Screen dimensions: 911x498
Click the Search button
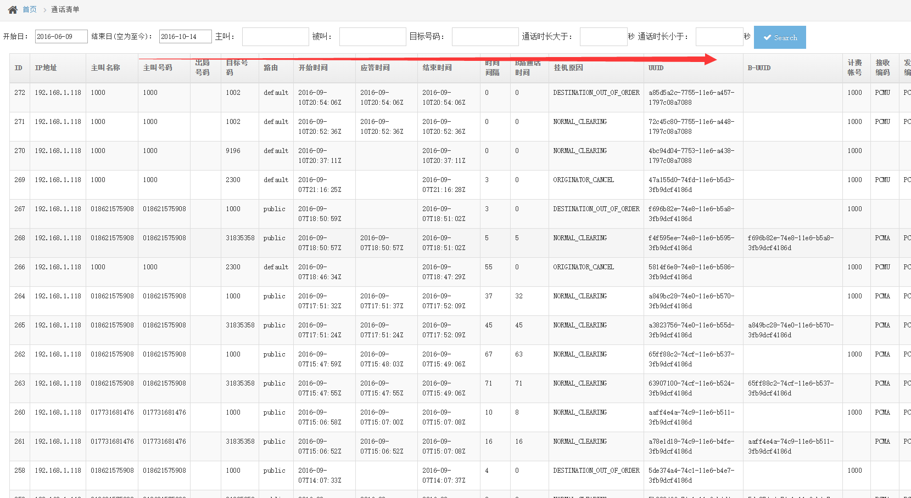click(x=779, y=37)
